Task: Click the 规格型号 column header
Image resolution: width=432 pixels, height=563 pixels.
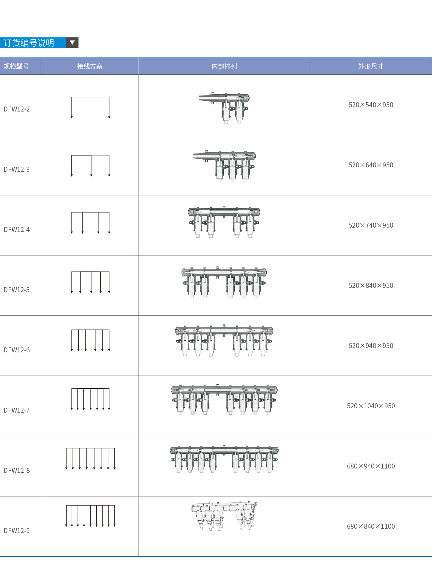Action: (x=16, y=66)
